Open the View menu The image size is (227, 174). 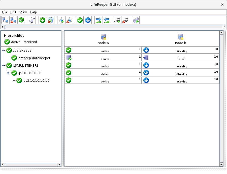coord(23,12)
